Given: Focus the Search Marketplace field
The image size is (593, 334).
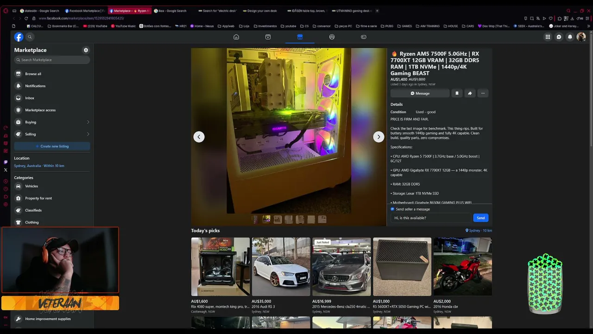Looking at the screenshot, I should pos(52,60).
